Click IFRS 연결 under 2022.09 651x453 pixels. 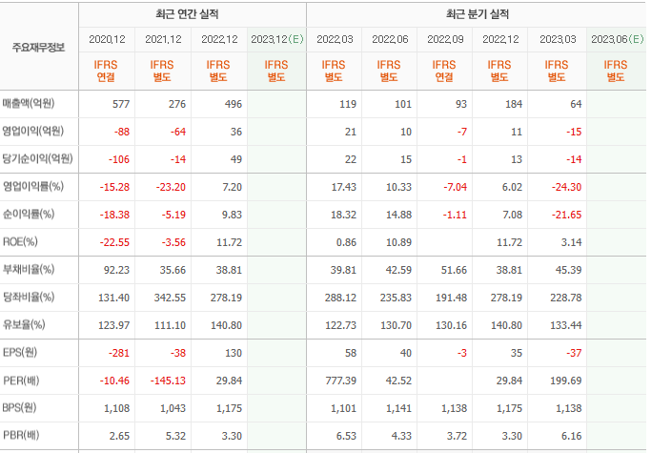[x=444, y=72]
